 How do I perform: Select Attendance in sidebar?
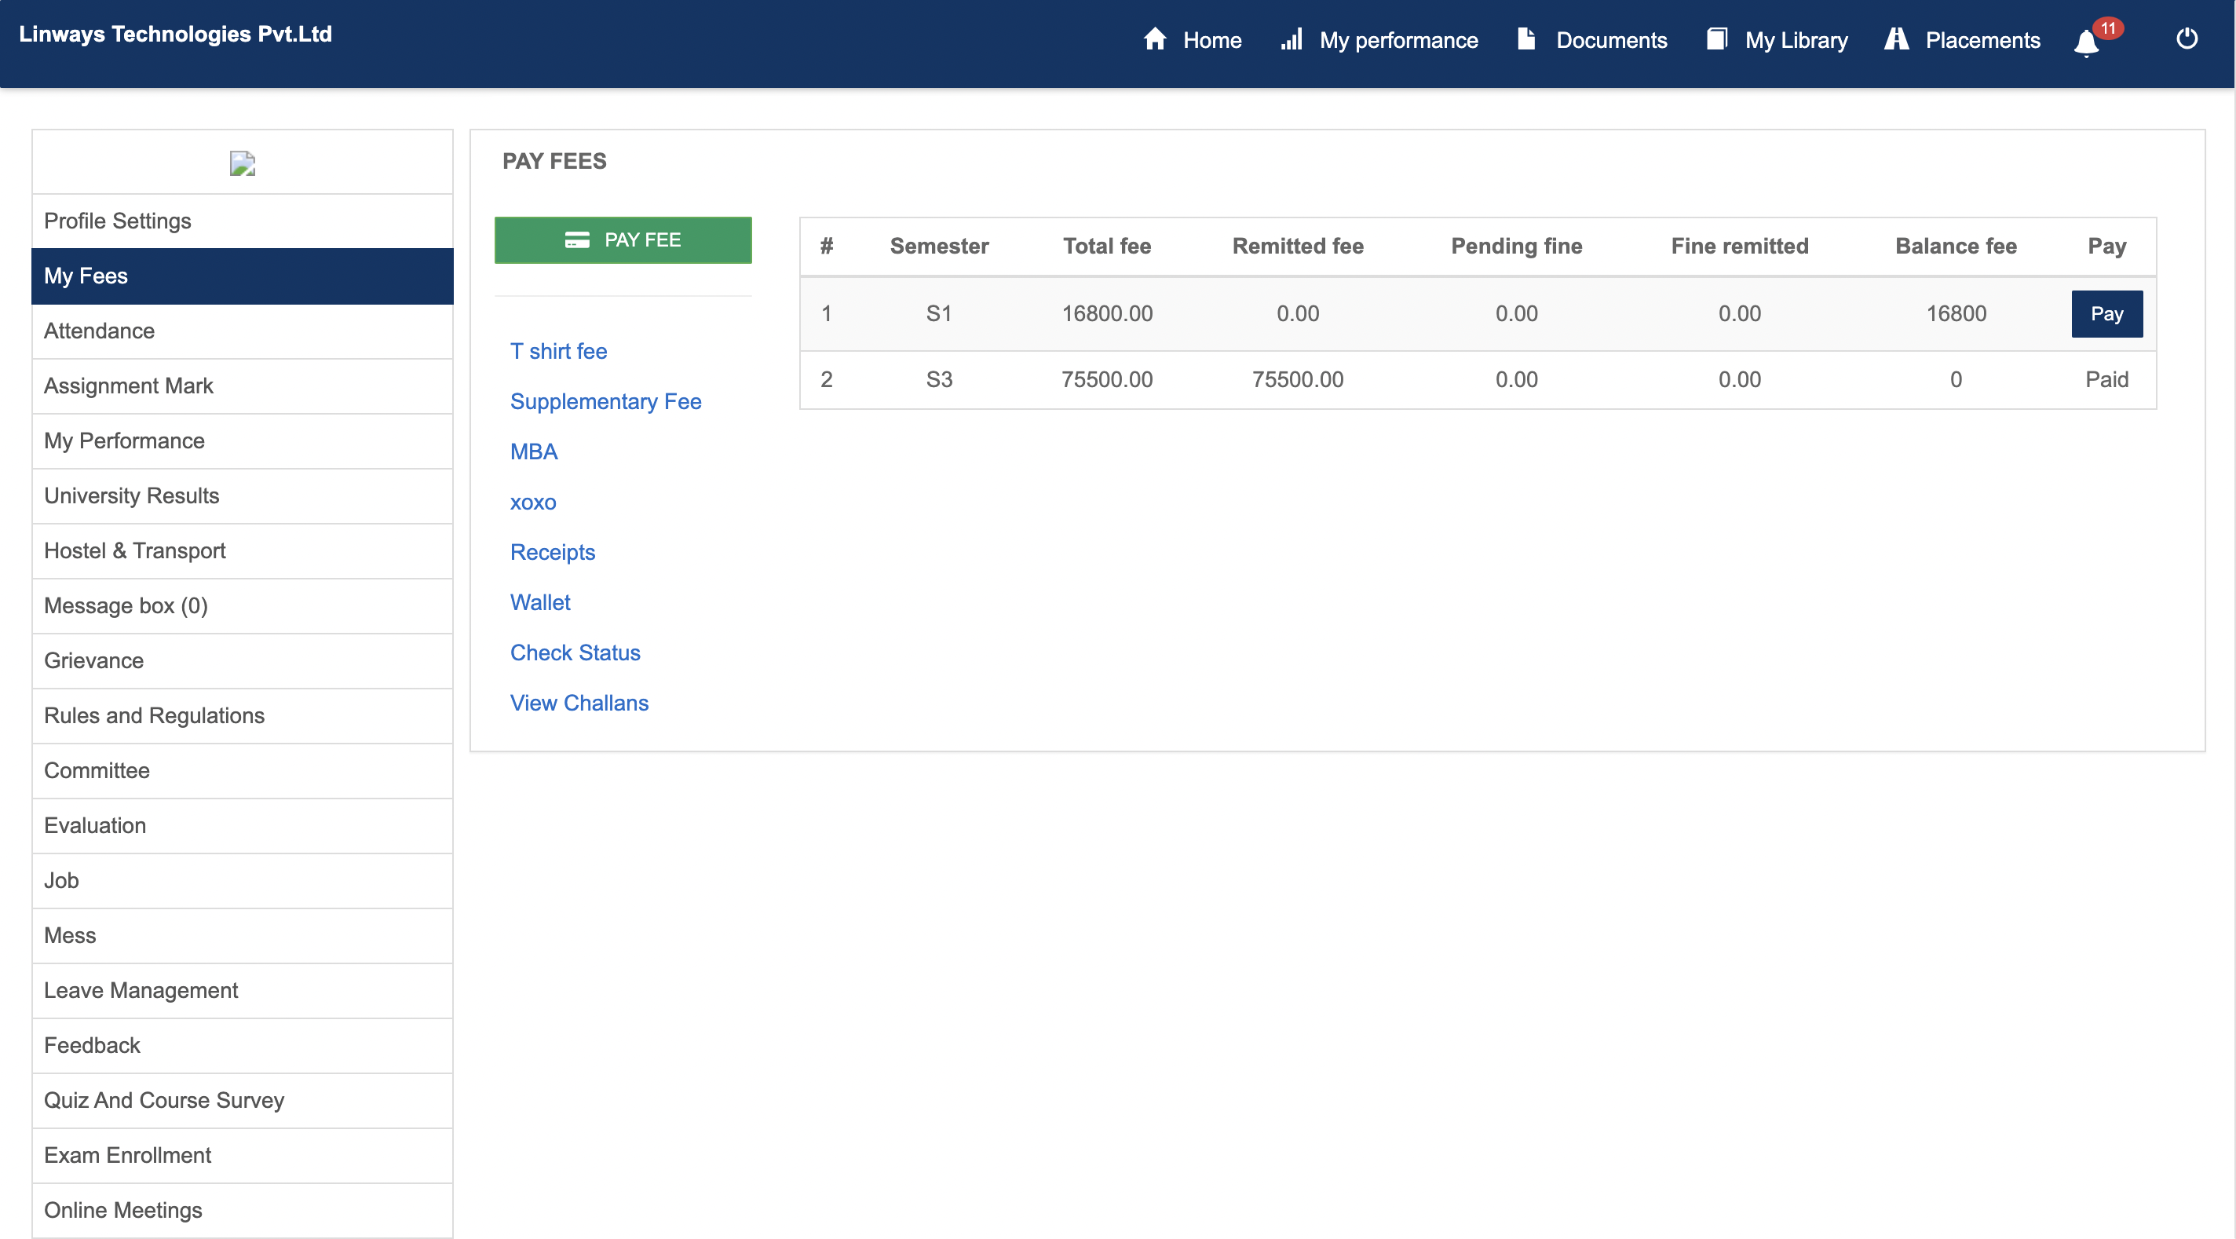pyautogui.click(x=242, y=331)
